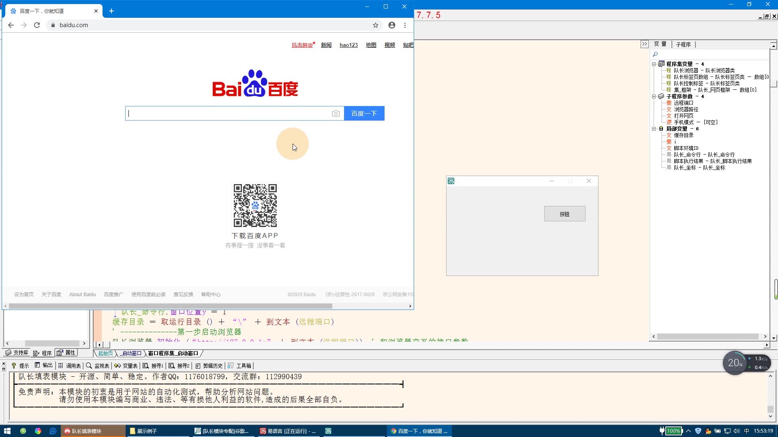Select the 窗口程序集_启动窗口 tab
Viewport: 778px width, 437px height.
coord(173,353)
